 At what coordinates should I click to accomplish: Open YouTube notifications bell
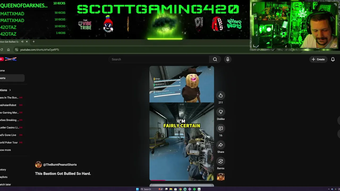point(333,59)
